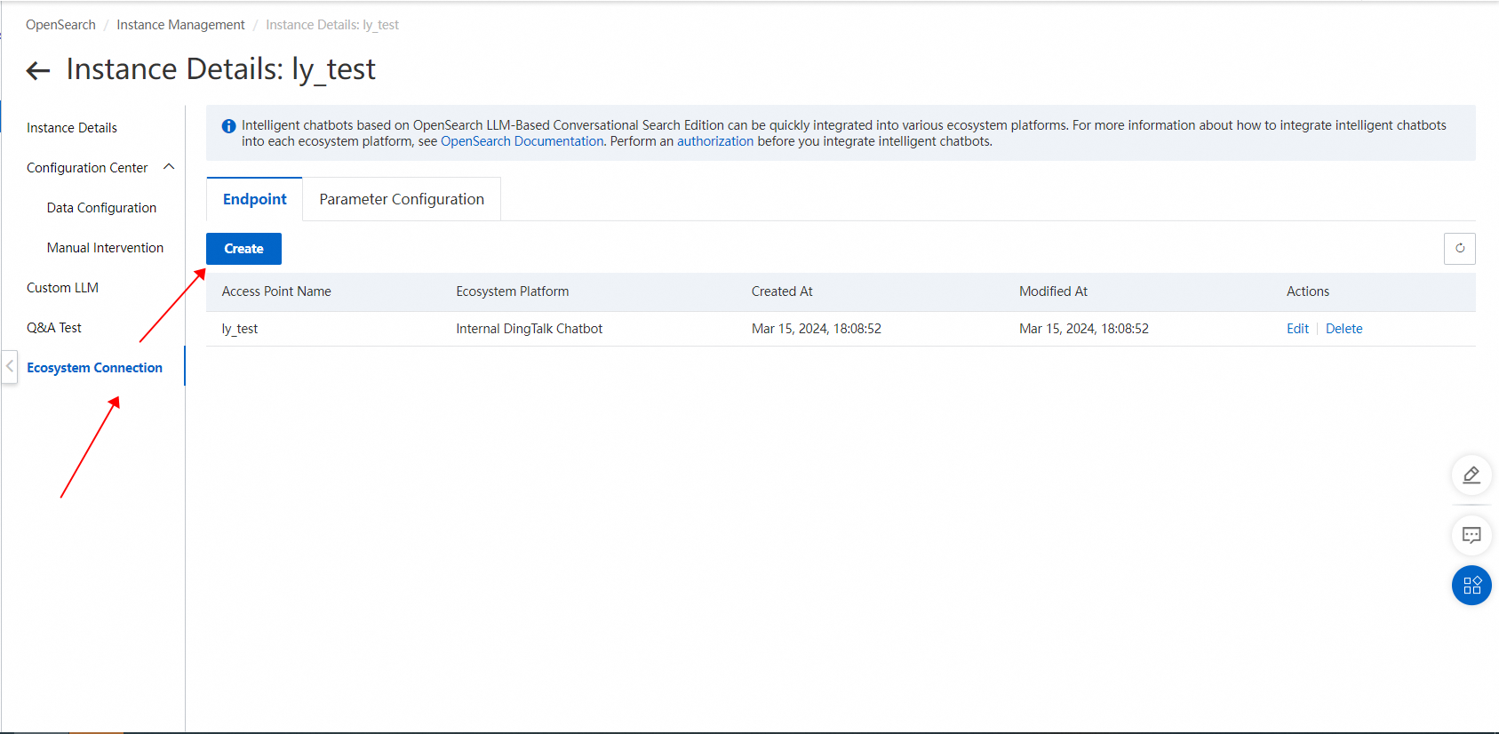Select Ecosystem Connection in the sidebar

click(x=94, y=368)
